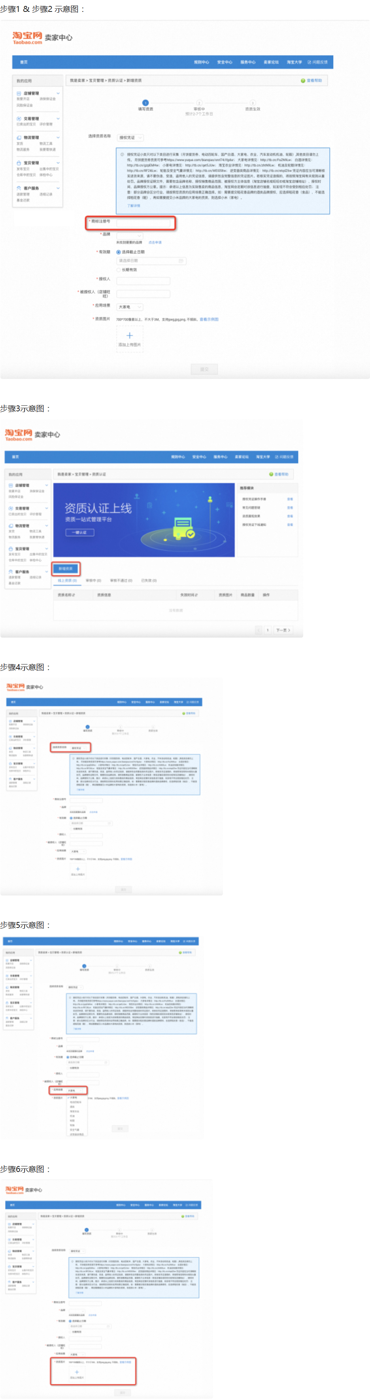Click 客户服务 icon in step 3 sidebar
Screen dimensions: 370x1399
pyautogui.click(x=11, y=572)
